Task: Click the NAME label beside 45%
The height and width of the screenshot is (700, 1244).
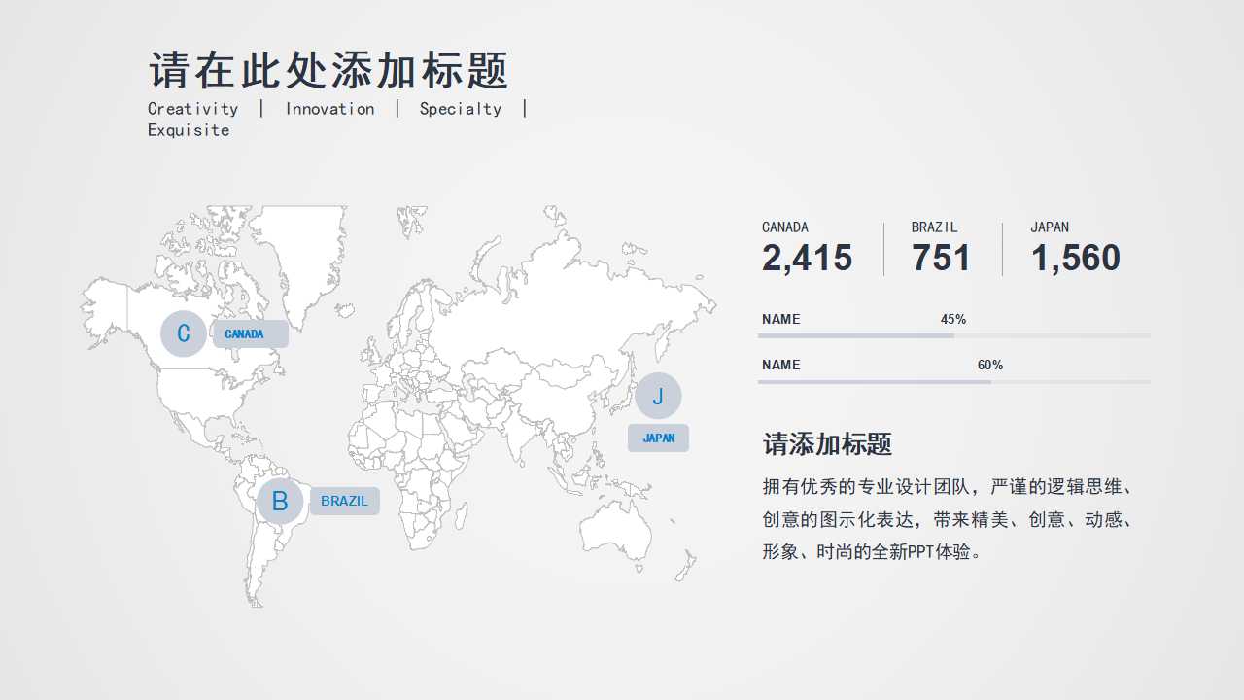Action: (x=781, y=319)
